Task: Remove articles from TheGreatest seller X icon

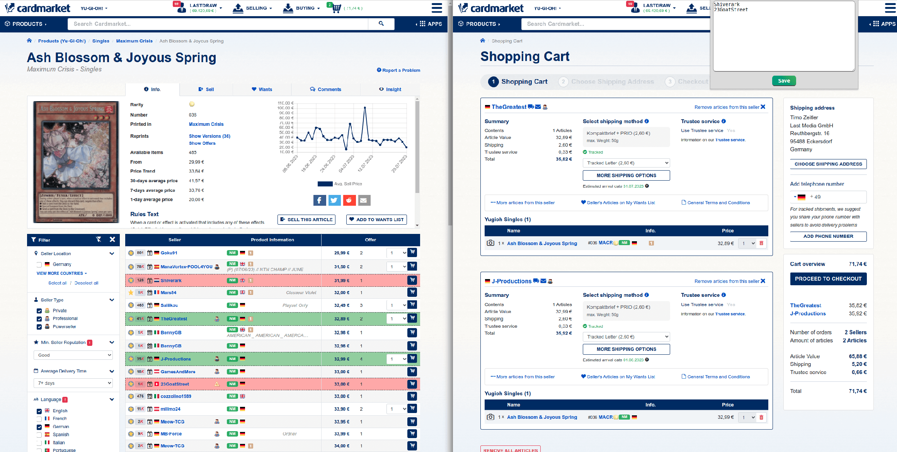Action: 763,107
